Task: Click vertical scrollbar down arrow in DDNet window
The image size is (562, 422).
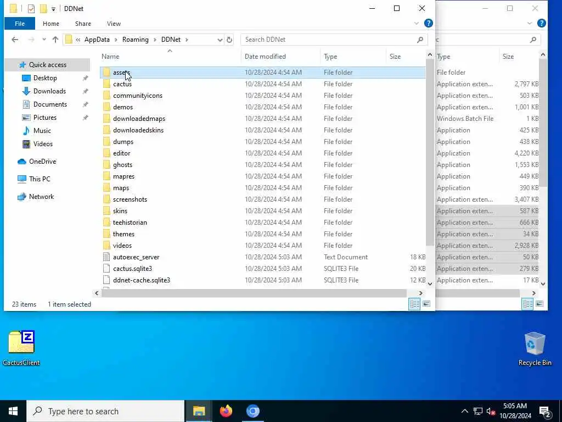Action: (x=430, y=284)
